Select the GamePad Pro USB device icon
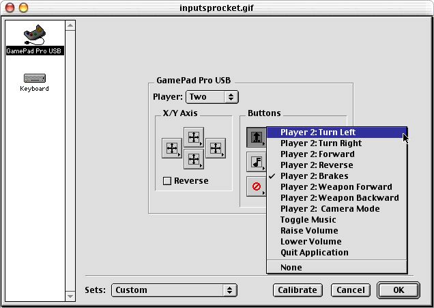The width and height of the screenshot is (434, 308). click(35, 36)
